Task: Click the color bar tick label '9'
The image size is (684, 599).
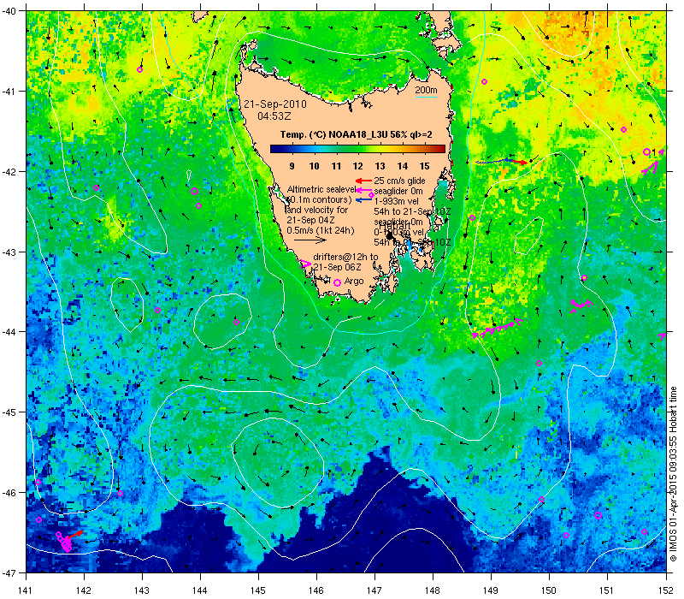Action: 292,166
